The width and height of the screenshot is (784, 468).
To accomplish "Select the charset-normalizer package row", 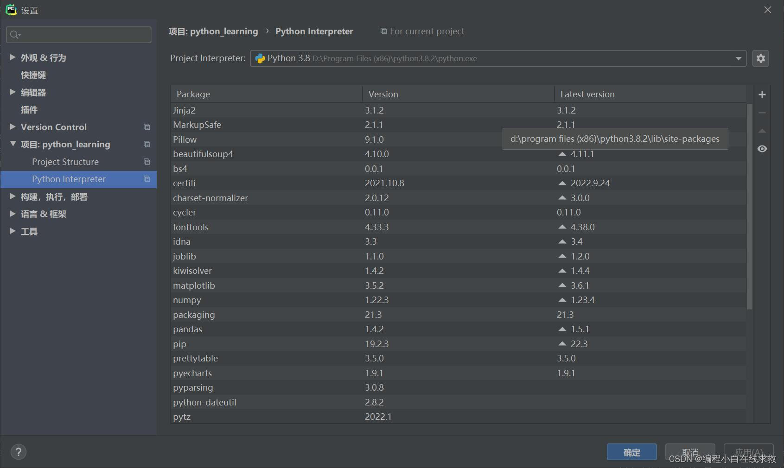I will (x=458, y=198).
